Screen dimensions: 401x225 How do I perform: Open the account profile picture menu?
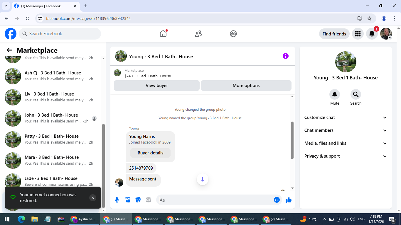point(386,34)
